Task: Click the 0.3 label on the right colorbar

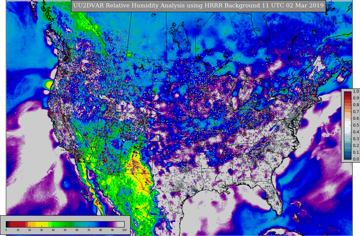Action: pyautogui.click(x=356, y=139)
